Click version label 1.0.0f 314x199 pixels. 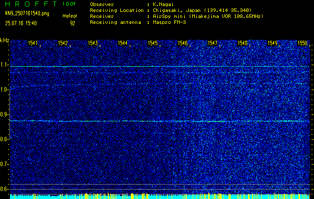coord(69,4)
